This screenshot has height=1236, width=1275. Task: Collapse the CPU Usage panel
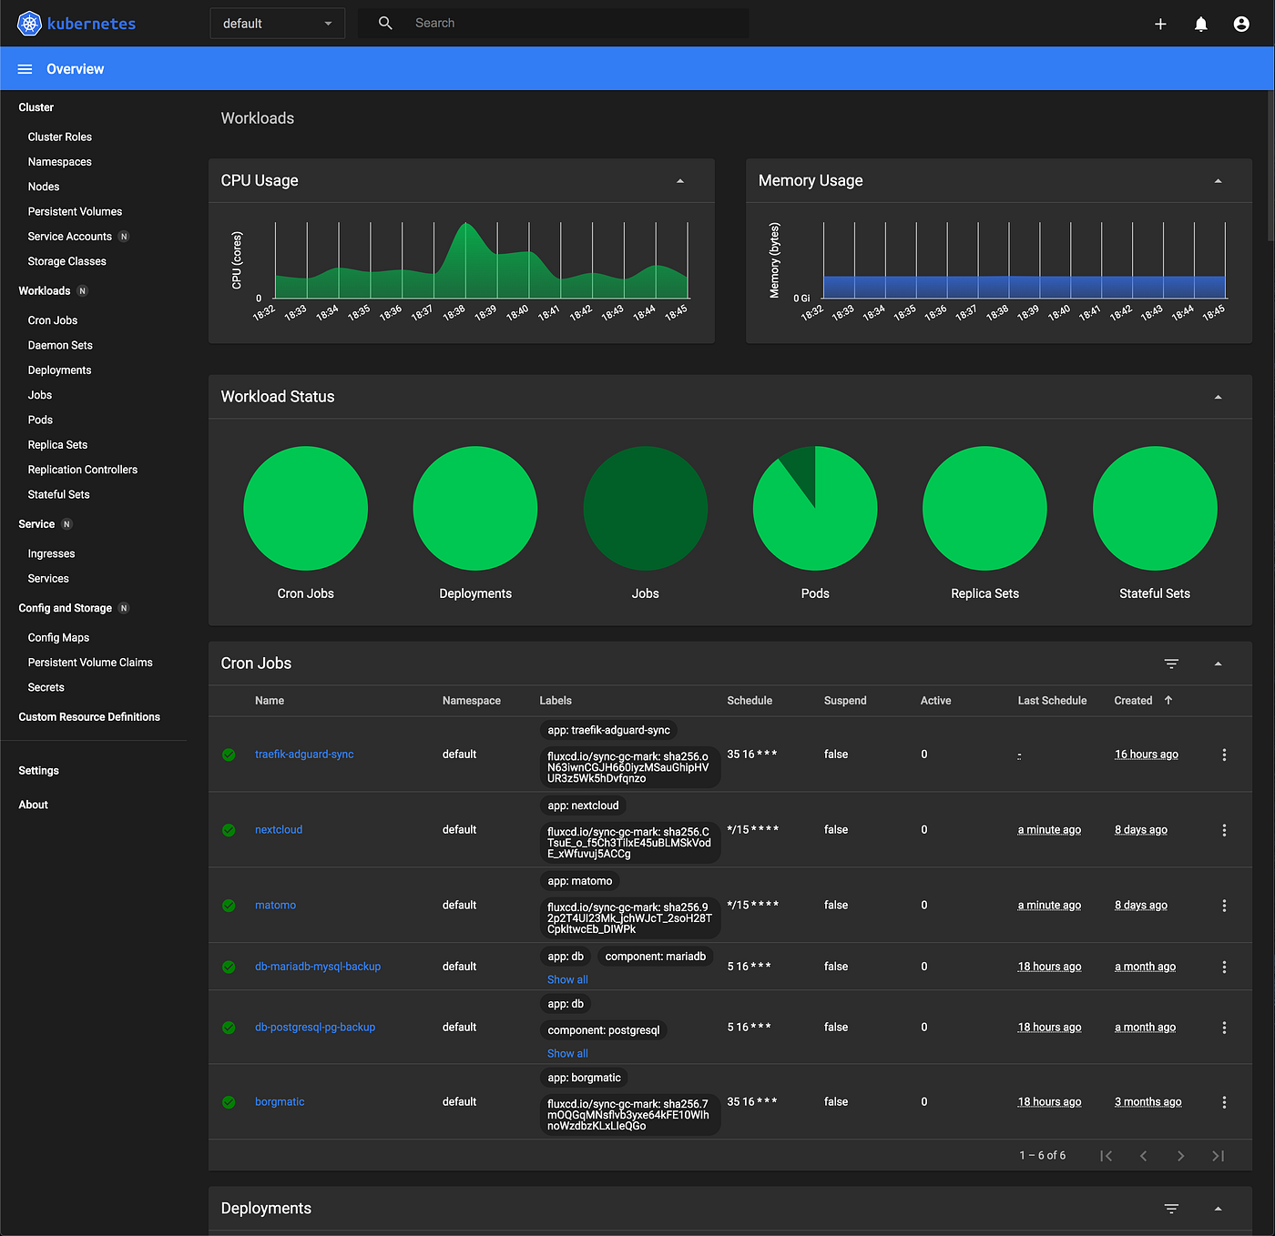(x=680, y=181)
